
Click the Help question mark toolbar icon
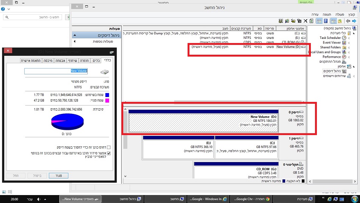coord(325,21)
